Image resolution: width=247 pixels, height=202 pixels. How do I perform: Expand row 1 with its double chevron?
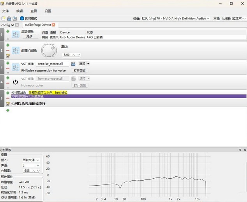[8, 39]
